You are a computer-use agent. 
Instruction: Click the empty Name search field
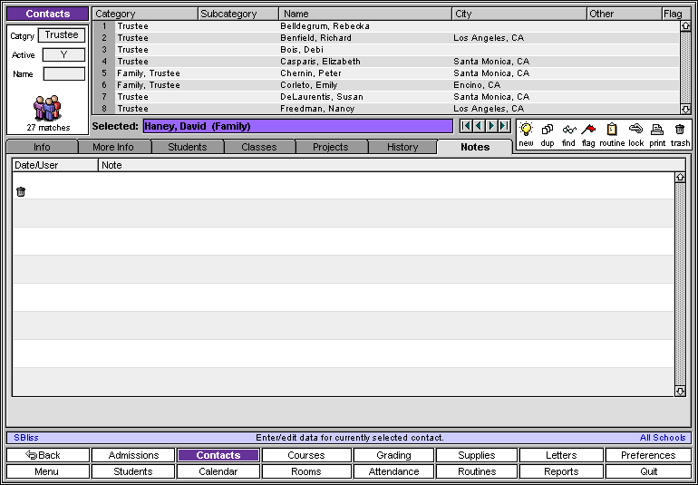[63, 74]
